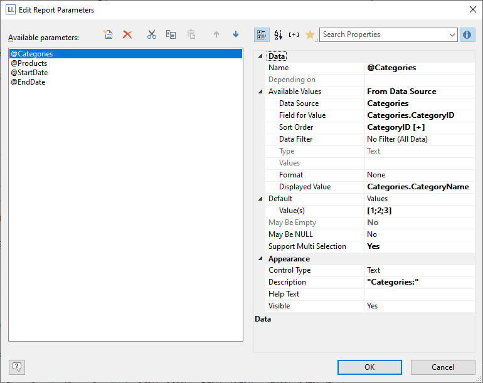
Task: Toggle categorized property view
Action: pos(262,35)
